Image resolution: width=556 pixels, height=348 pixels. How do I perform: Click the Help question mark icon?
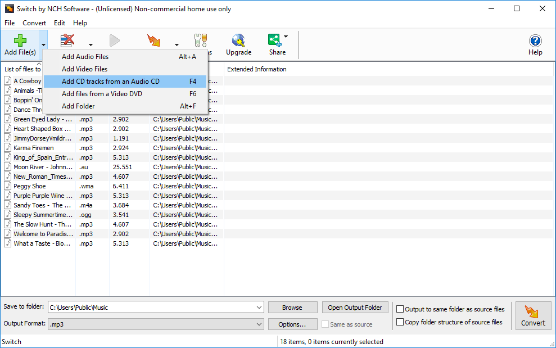535,40
